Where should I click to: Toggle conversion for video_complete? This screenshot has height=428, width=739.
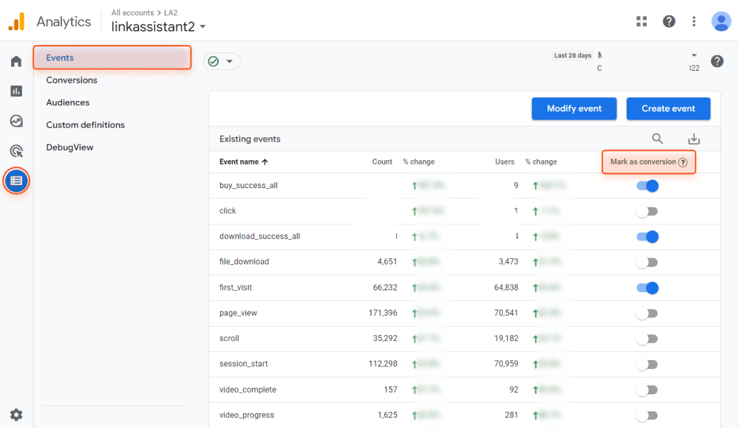click(x=647, y=390)
